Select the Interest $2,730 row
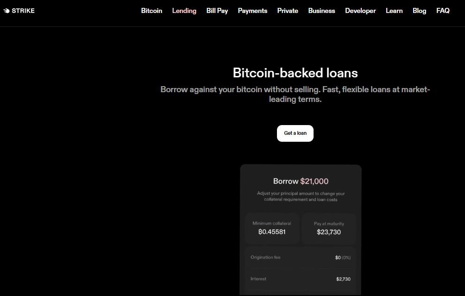Screen dimensions: 465x296 click(x=301, y=279)
